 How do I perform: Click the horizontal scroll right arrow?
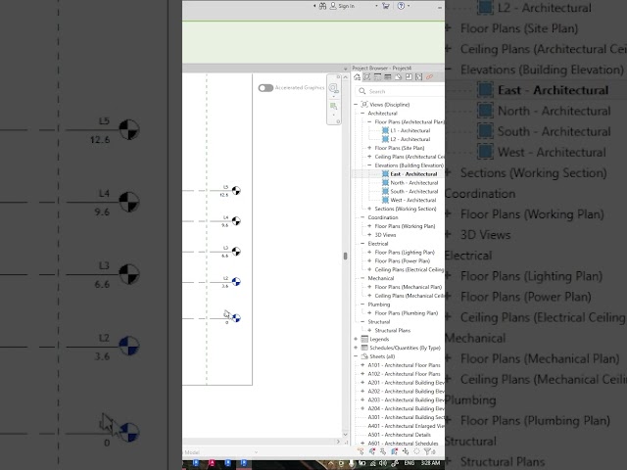(x=338, y=442)
